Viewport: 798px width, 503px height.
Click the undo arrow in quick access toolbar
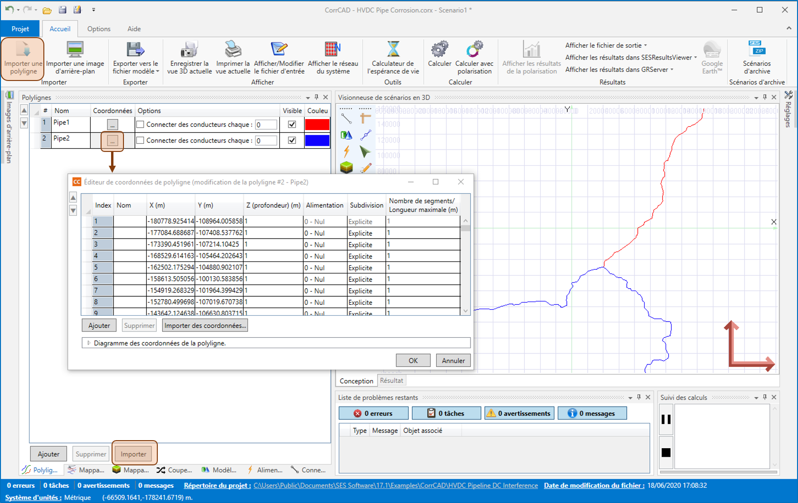pos(9,10)
